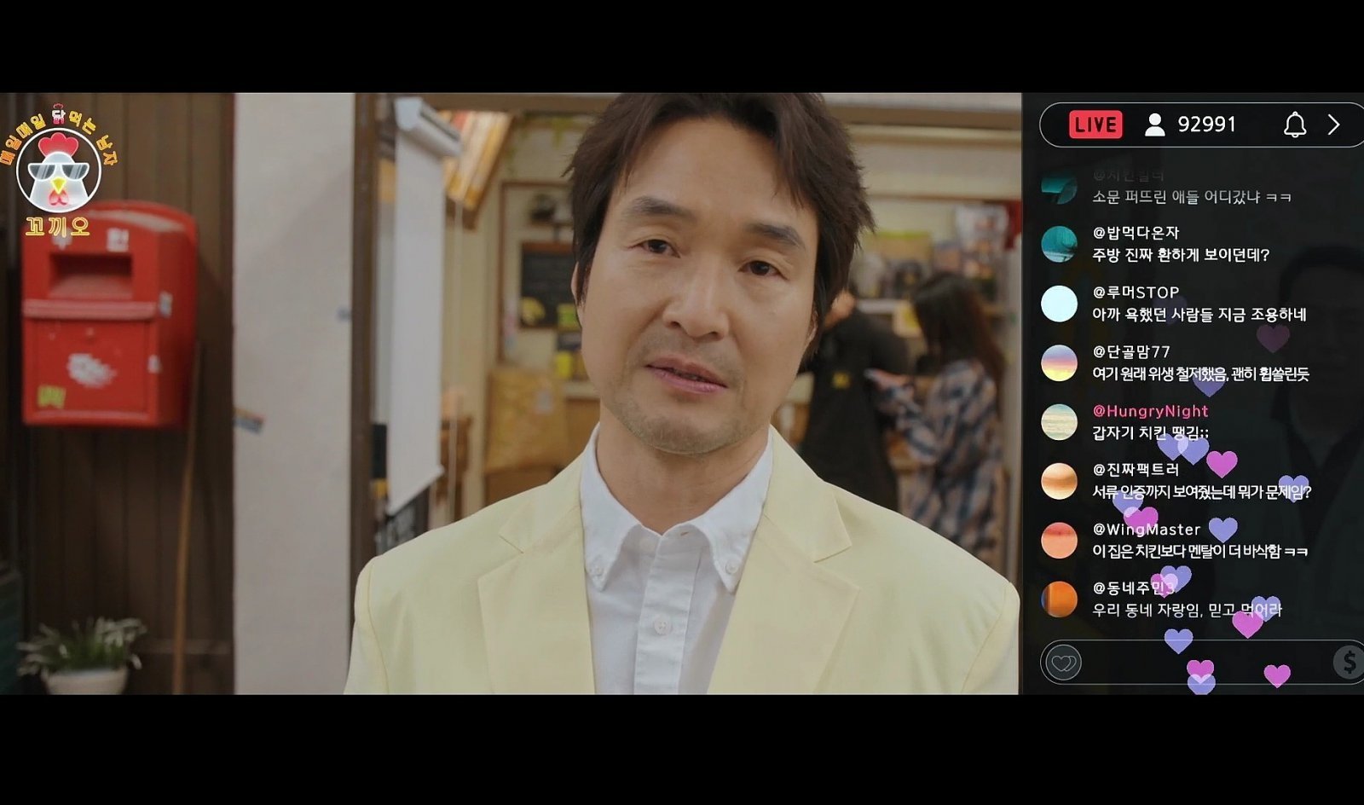
Task: Click the red LIVE badge
Action: (1095, 125)
